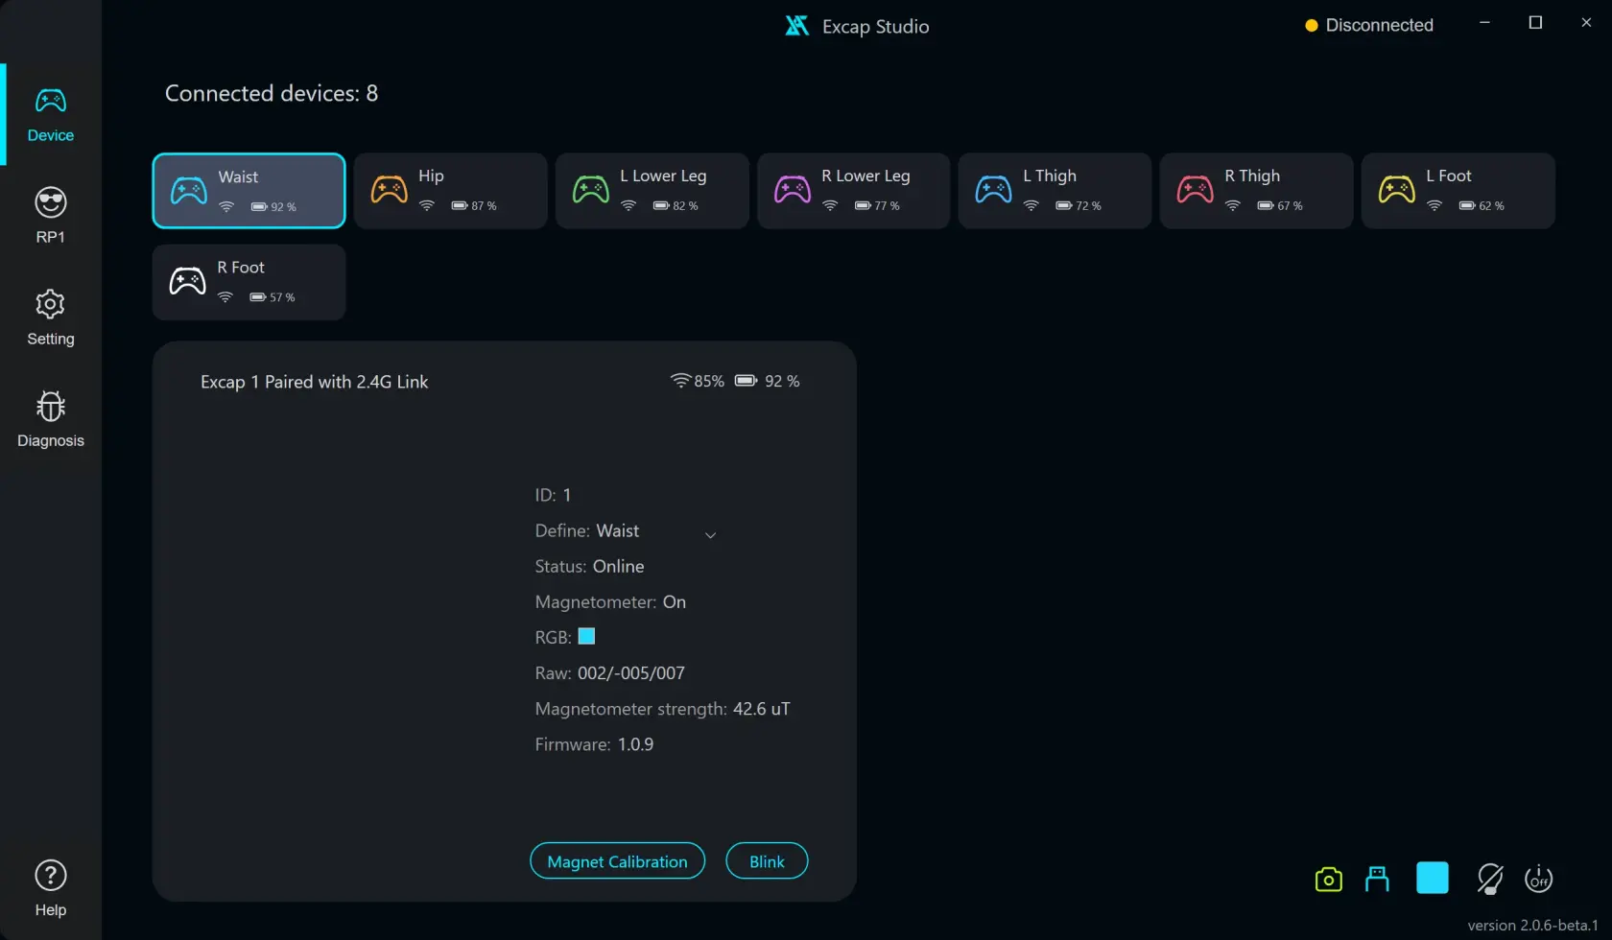Select the R Thigh tracker card
The image size is (1612, 940).
tap(1256, 191)
